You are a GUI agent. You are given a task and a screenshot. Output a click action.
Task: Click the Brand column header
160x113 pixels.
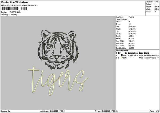[x=146, y=53]
